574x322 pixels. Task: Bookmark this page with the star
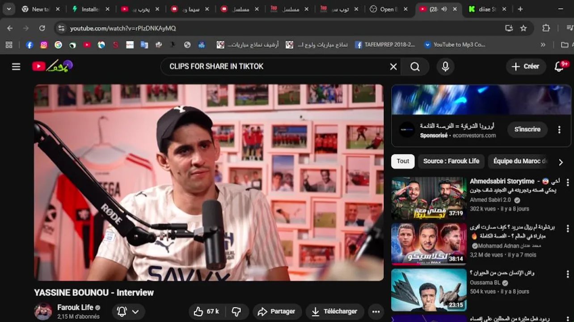523,28
